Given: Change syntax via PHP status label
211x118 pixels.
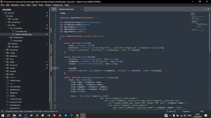Looking at the screenshot, I should pyautogui.click(x=202, y=111).
